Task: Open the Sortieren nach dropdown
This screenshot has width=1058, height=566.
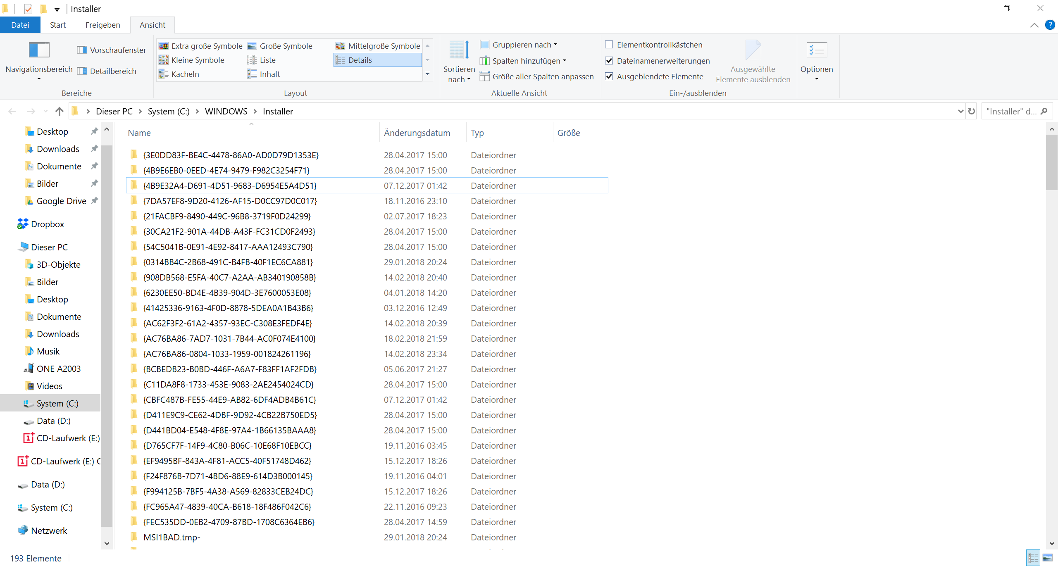Action: tap(459, 62)
